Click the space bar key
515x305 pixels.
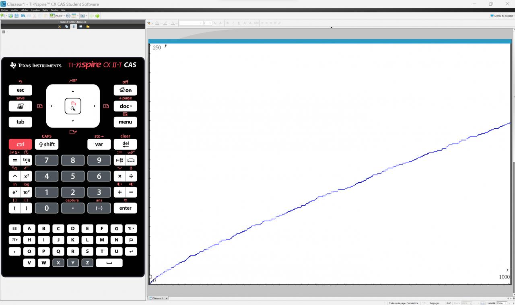pos(109,263)
